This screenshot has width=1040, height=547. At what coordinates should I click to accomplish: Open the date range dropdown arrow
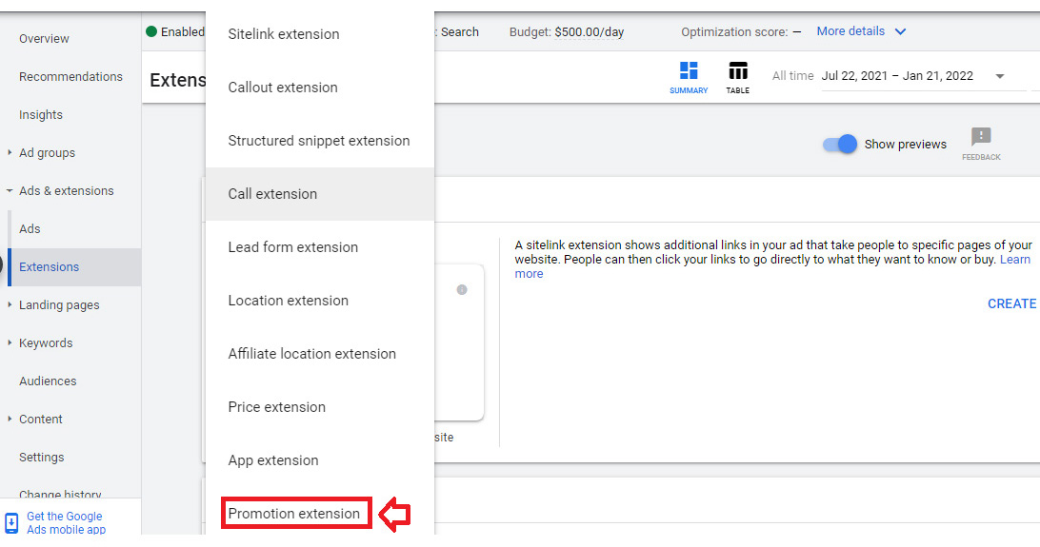click(1000, 76)
